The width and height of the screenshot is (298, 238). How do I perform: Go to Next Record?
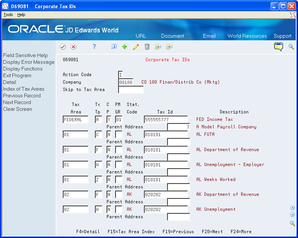pos(17,103)
